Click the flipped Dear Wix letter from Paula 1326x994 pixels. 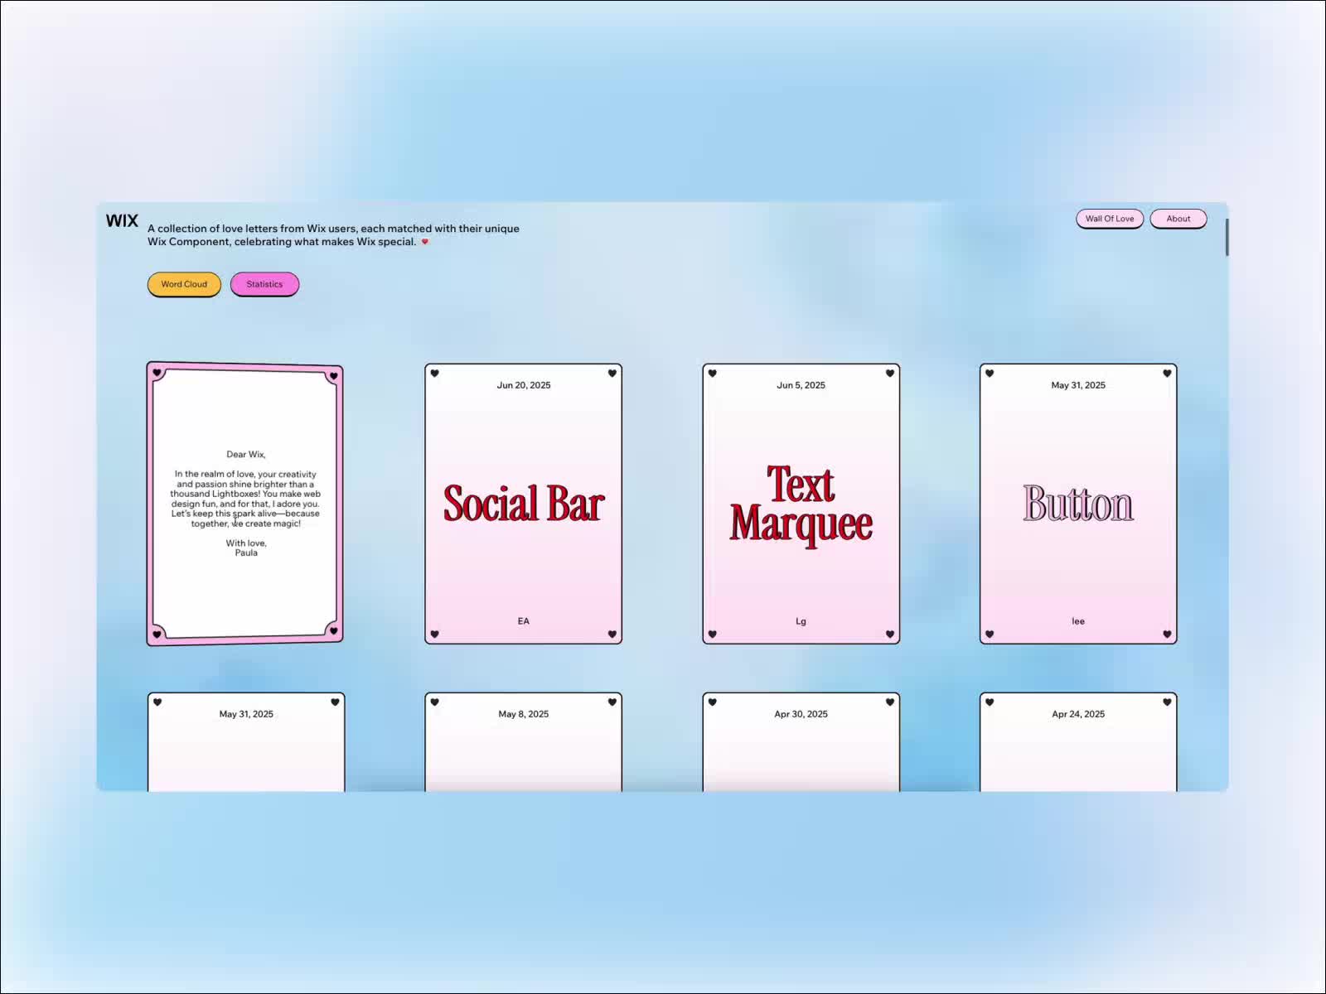coord(245,504)
